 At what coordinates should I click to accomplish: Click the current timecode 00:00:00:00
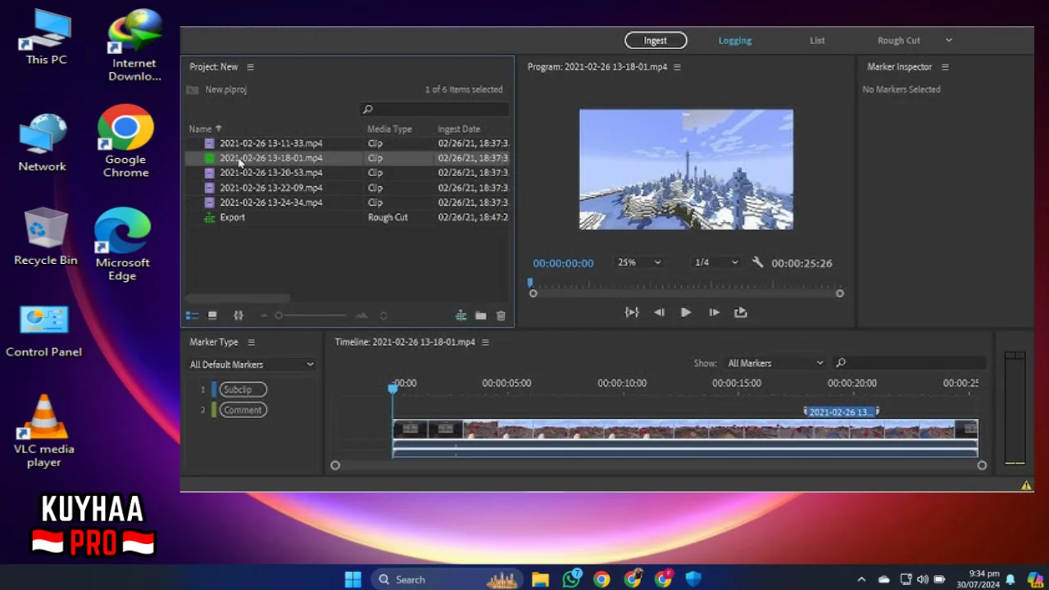pos(563,263)
